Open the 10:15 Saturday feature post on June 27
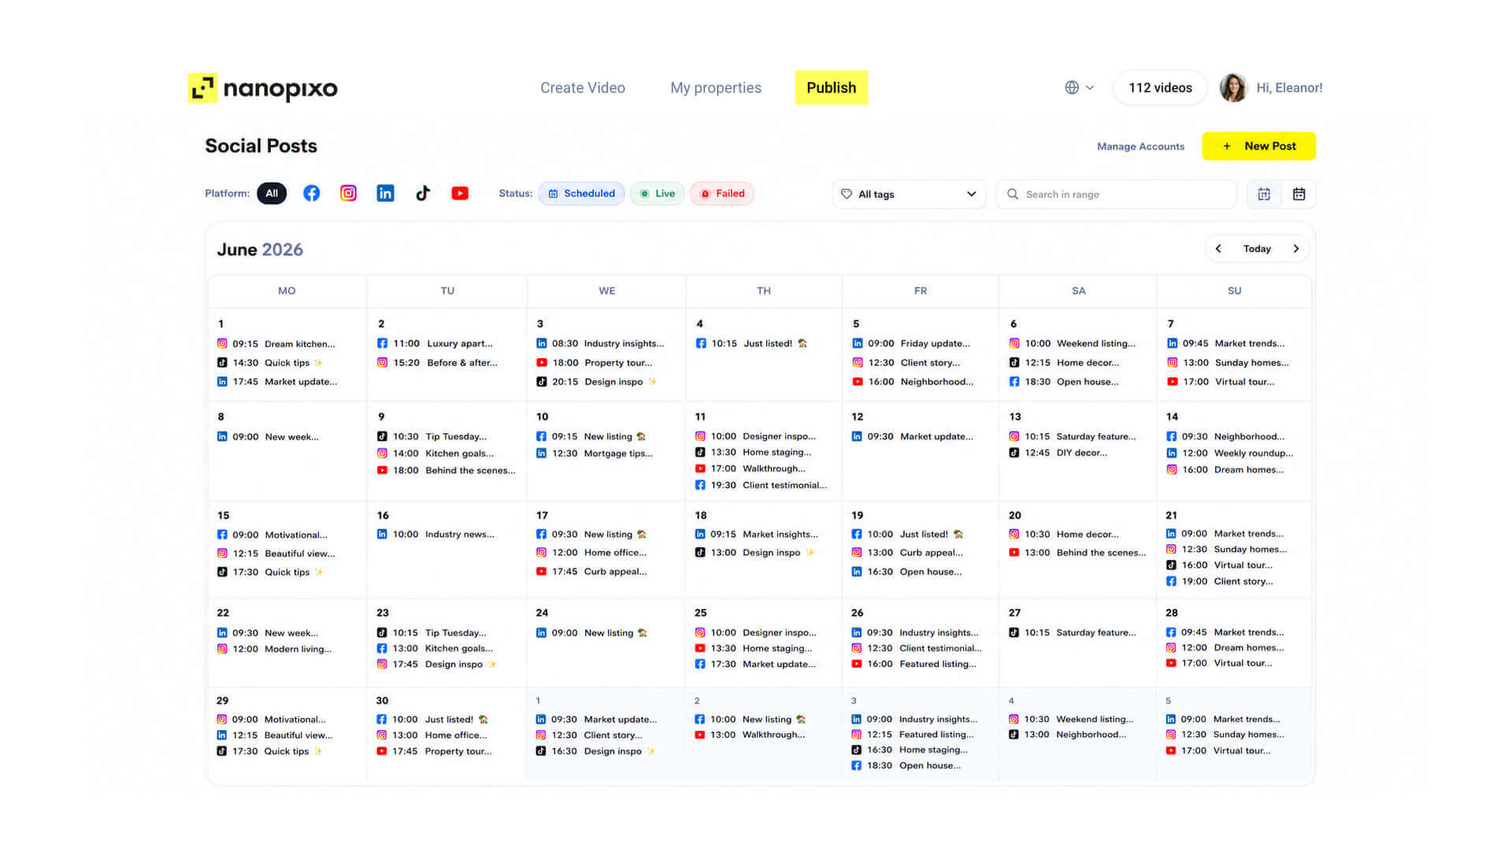The width and height of the screenshot is (1512, 852). [1073, 633]
